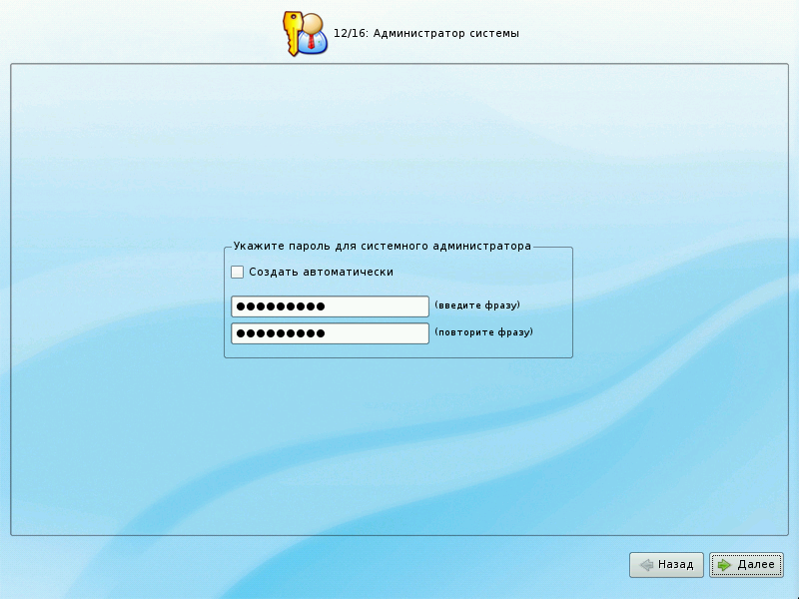Viewport: 799px width, 599px height.
Task: Click the (повторите фразу) hint label
Action: pos(483,332)
